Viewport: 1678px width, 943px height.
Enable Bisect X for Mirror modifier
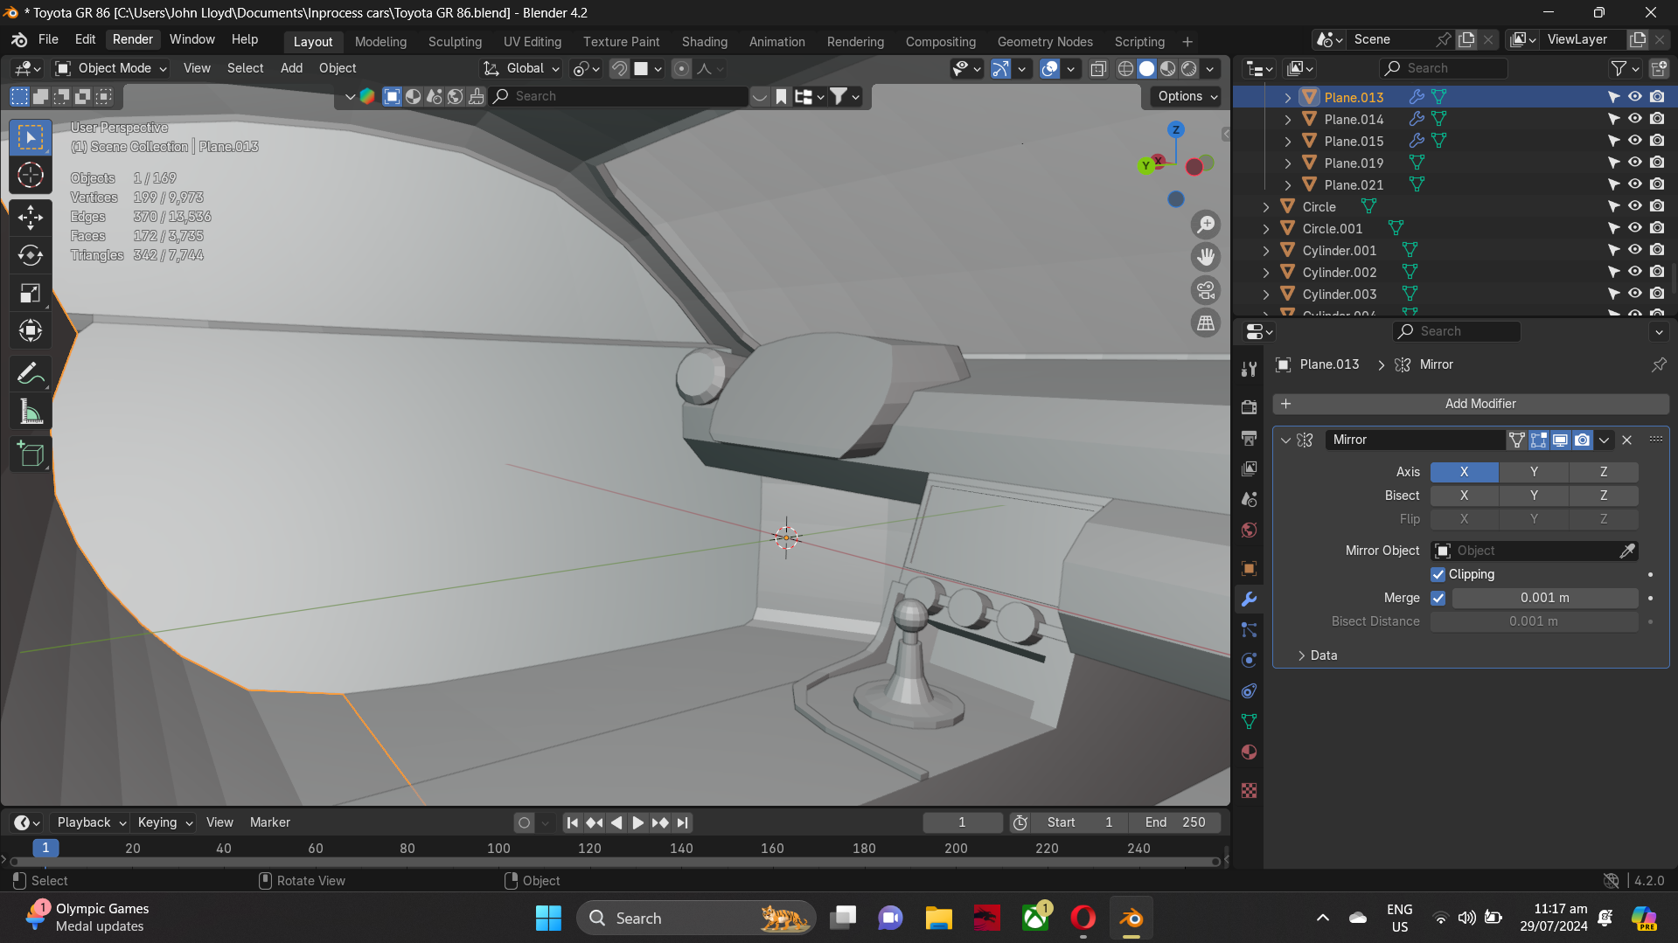click(x=1464, y=496)
